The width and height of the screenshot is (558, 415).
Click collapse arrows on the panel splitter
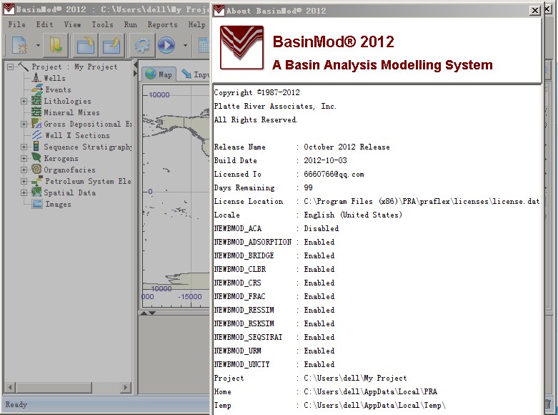[135, 69]
